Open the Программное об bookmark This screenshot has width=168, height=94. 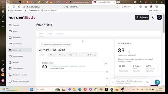(x=32, y=10)
